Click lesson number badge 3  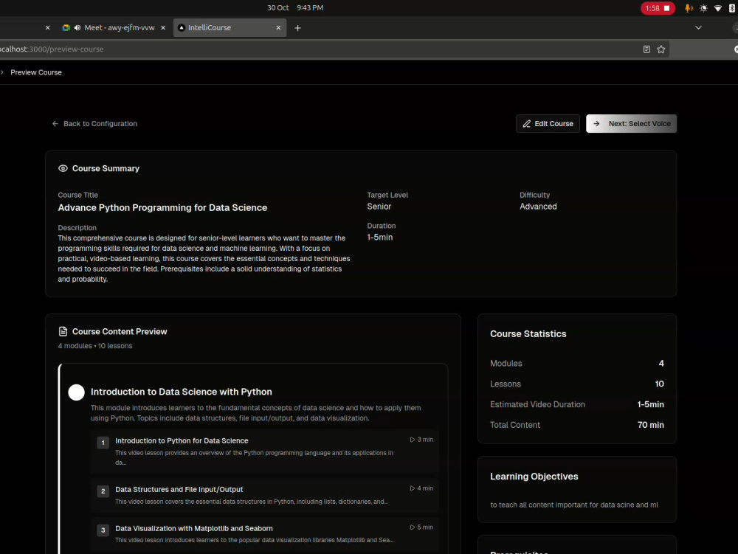103,530
